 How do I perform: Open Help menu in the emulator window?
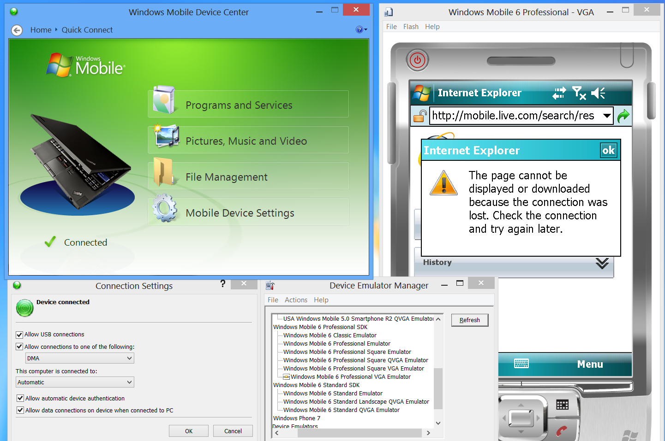(432, 27)
